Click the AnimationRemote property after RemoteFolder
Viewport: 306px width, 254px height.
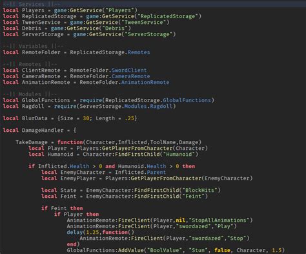click(145, 82)
